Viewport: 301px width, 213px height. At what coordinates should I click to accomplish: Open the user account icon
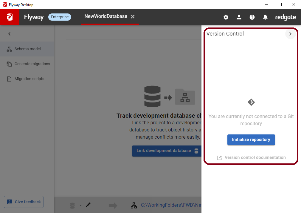tap(239, 17)
